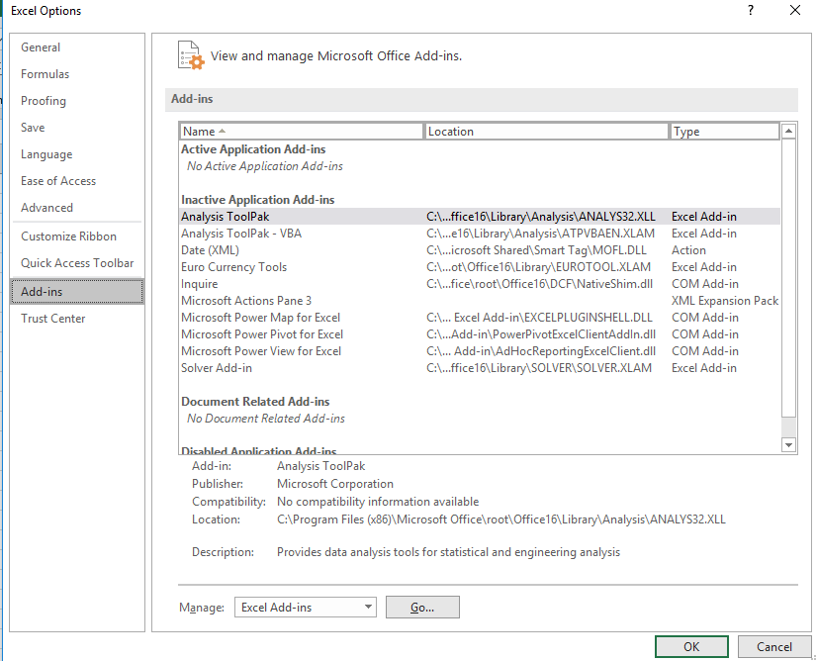
Task: Select the Microsoft Actions Pane 3 row
Action: [480, 301]
